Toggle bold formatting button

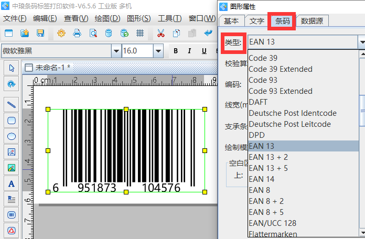(176, 51)
